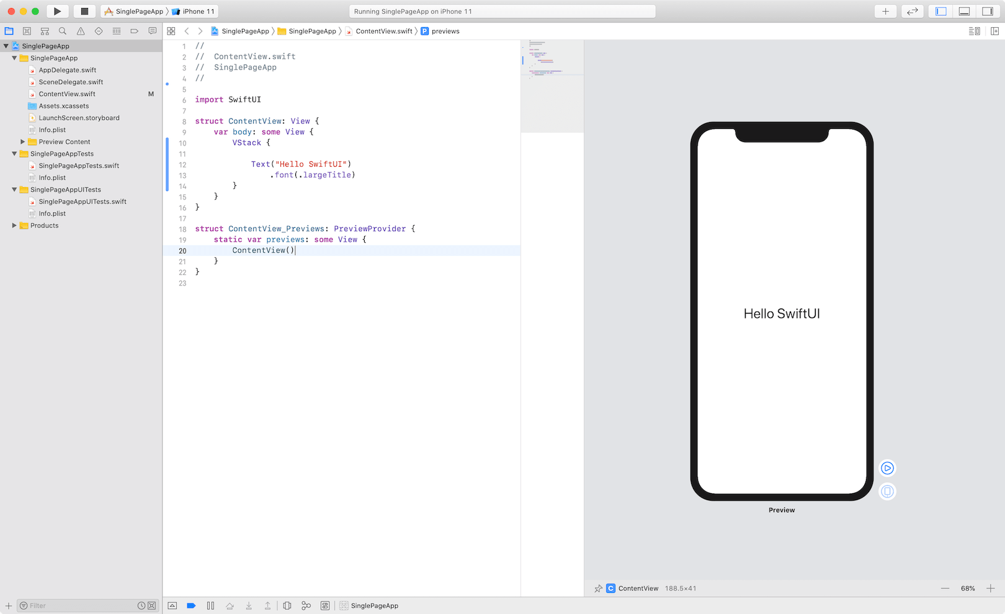Choose iPhone 11 run destination
1005x614 pixels.
(194, 11)
